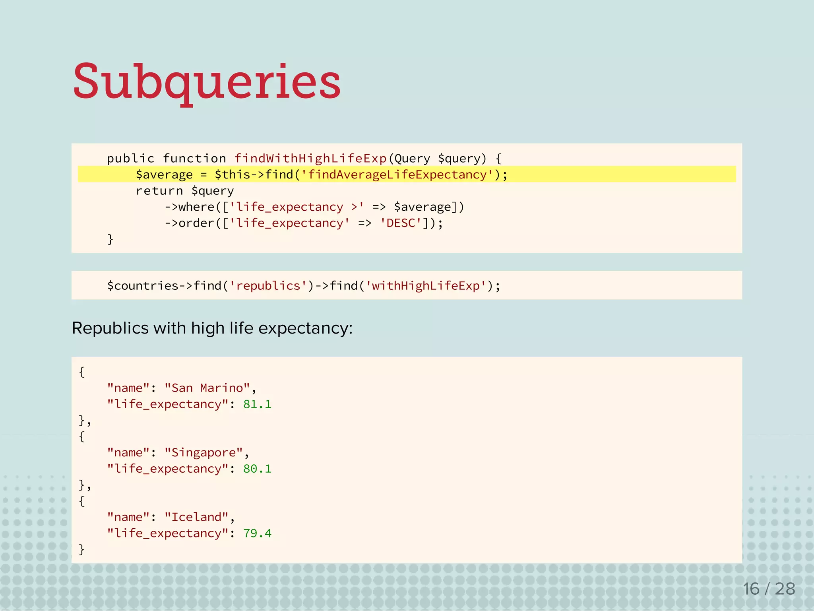Click the $countries->find('republics') code line
The height and width of the screenshot is (611, 814).
(x=304, y=286)
